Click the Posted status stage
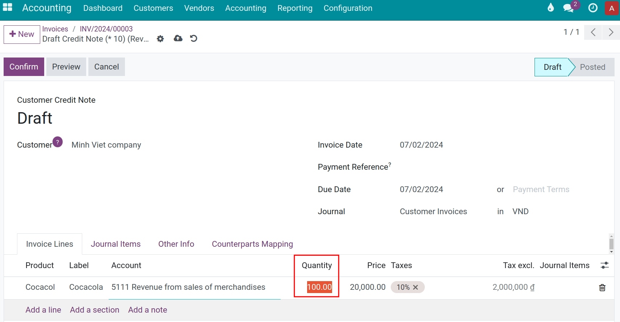Screen dimensions: 620x322 592,67
